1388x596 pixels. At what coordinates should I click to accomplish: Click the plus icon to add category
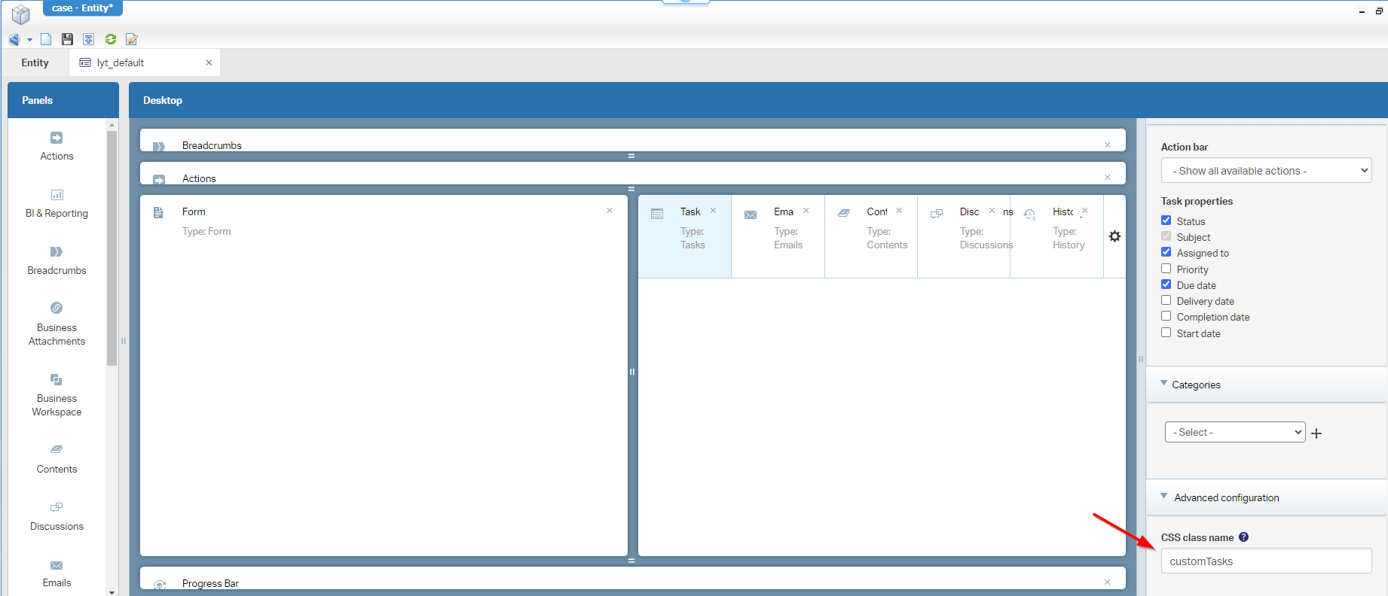[x=1316, y=433]
